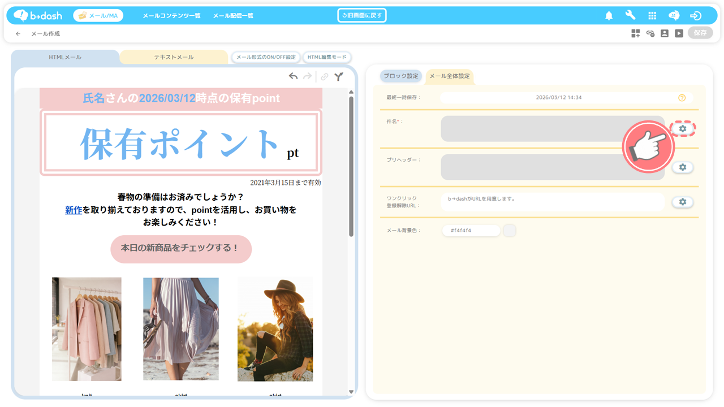
Task: Open the mail background color swatch
Action: (x=509, y=231)
